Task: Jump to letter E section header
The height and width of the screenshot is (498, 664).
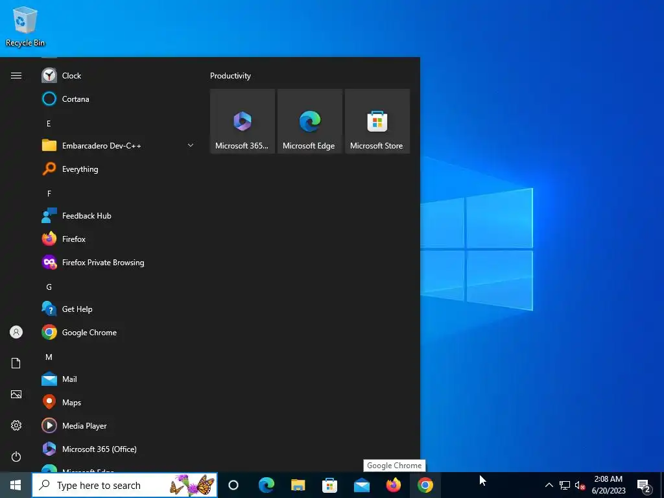Action: [49, 124]
